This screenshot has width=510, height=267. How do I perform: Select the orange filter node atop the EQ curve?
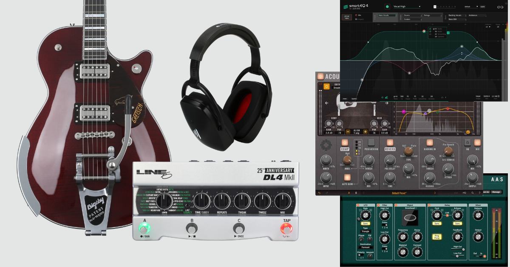click(x=424, y=31)
